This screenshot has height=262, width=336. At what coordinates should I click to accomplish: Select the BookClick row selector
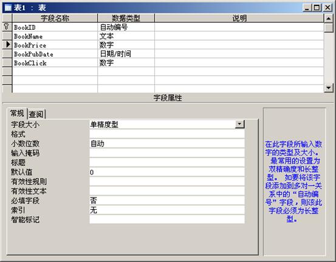point(7,63)
